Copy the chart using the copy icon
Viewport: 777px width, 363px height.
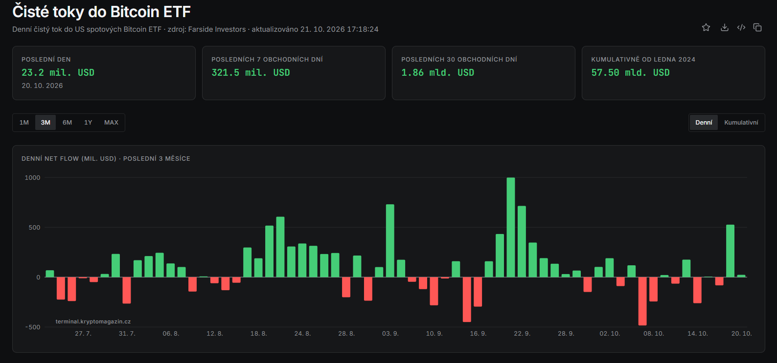(x=757, y=27)
